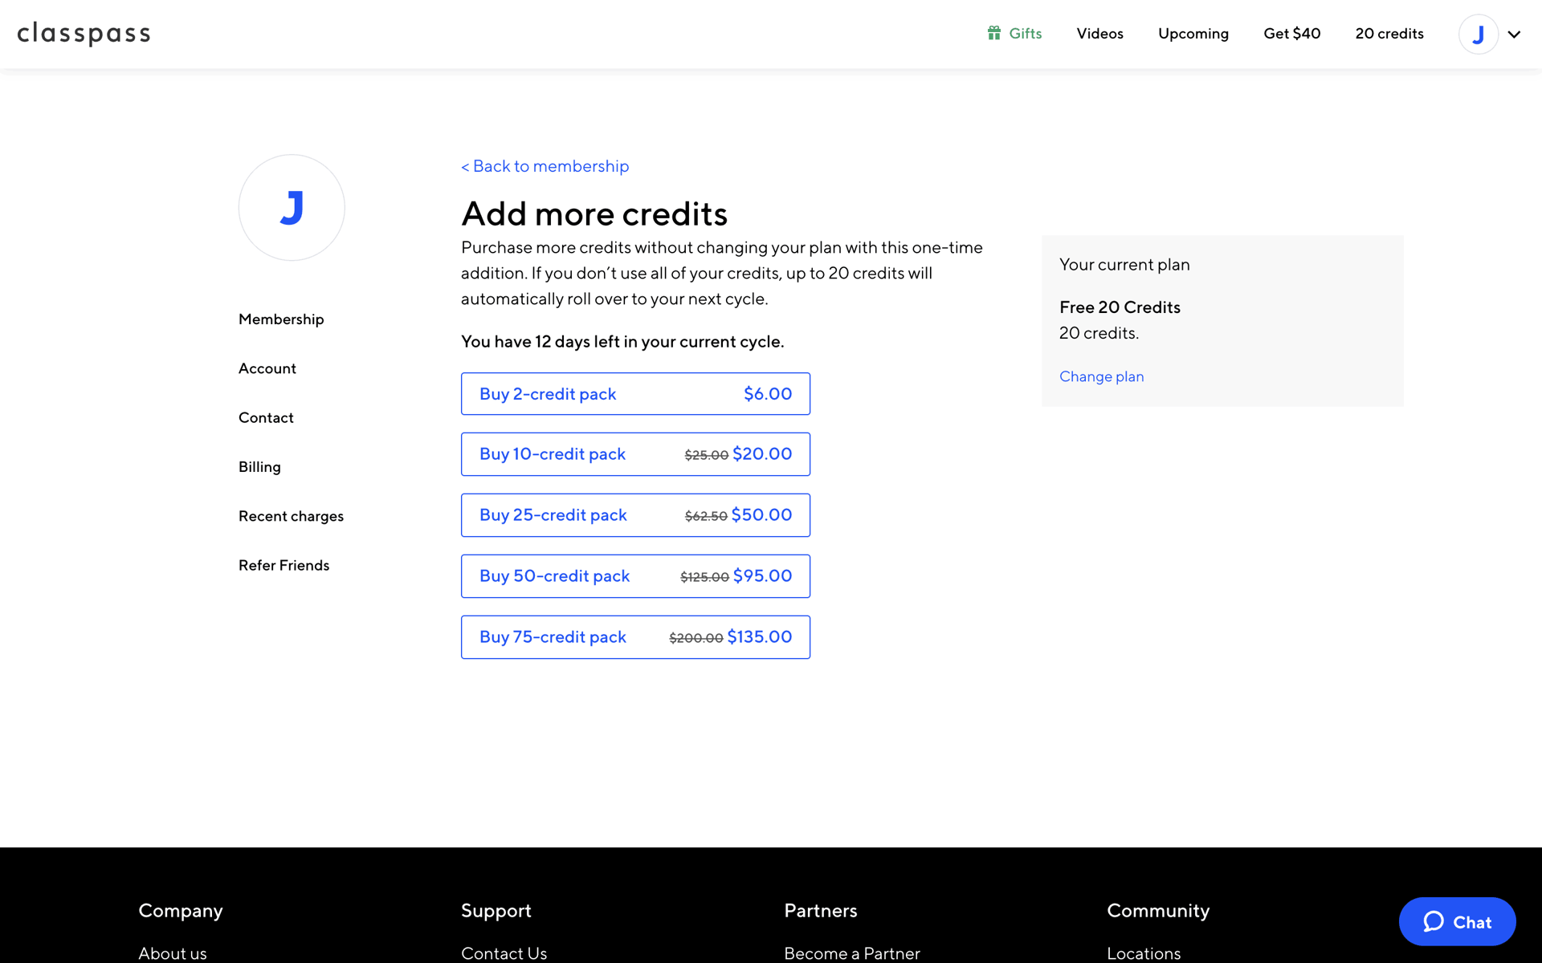Click the struck-through $25.00 price
Viewport: 1542px width, 963px height.
706,455
